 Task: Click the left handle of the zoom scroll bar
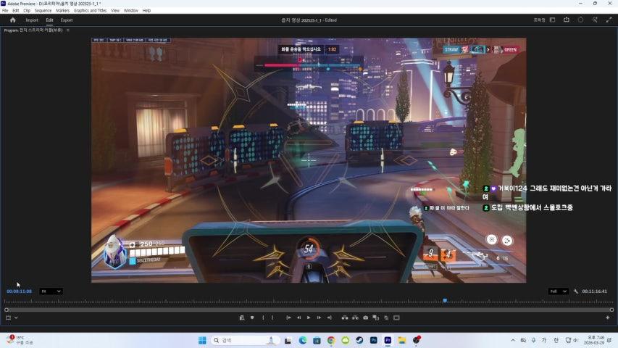7,310
